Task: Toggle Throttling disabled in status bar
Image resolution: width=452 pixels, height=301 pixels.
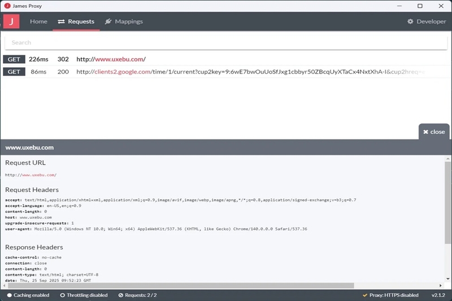Action: tap(84, 295)
